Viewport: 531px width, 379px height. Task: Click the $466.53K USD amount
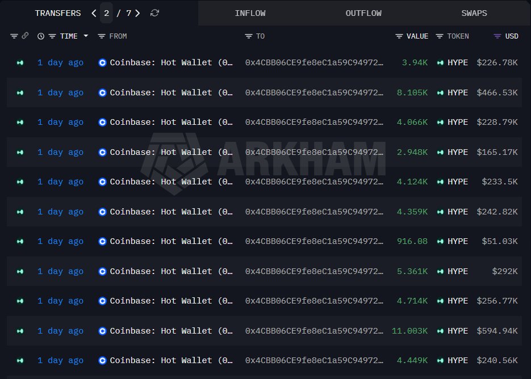[497, 92]
